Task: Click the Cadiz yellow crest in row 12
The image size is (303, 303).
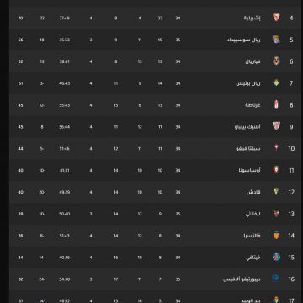Action: coord(276,192)
